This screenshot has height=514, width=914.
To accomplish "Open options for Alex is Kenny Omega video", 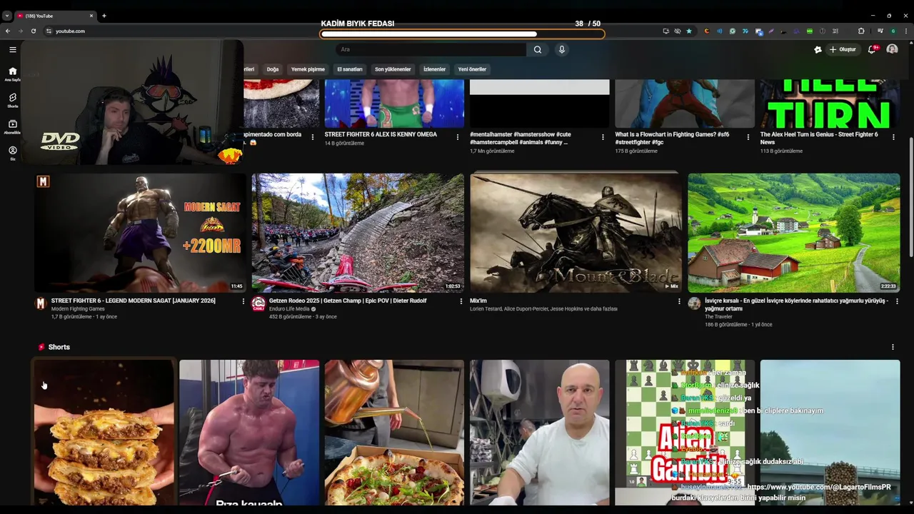I will (x=458, y=137).
